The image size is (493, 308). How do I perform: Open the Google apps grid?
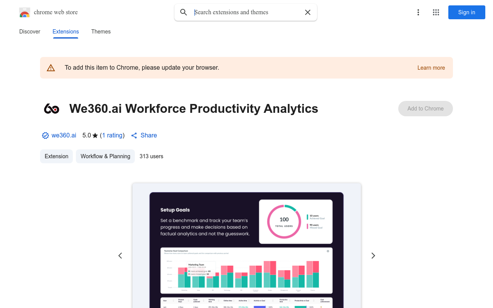[436, 12]
